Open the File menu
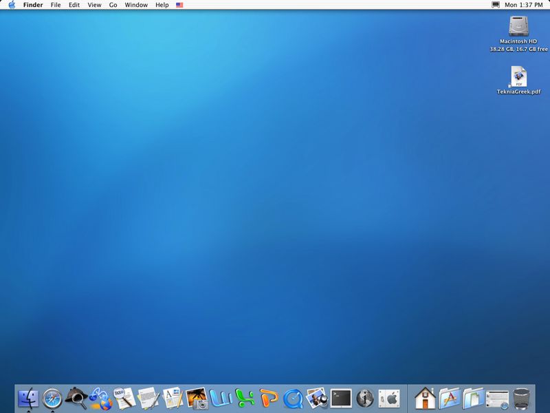 pos(56,5)
